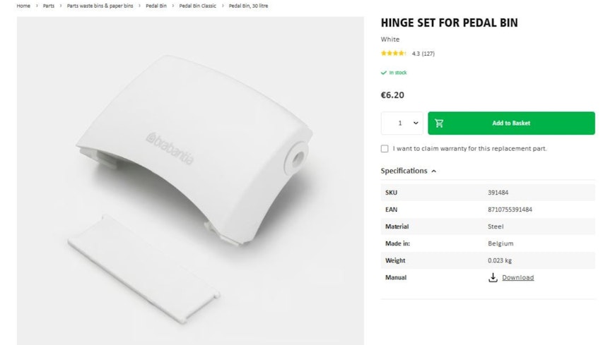Open the 127 reviews count
Image resolution: width=615 pixels, height=345 pixels.
point(428,53)
